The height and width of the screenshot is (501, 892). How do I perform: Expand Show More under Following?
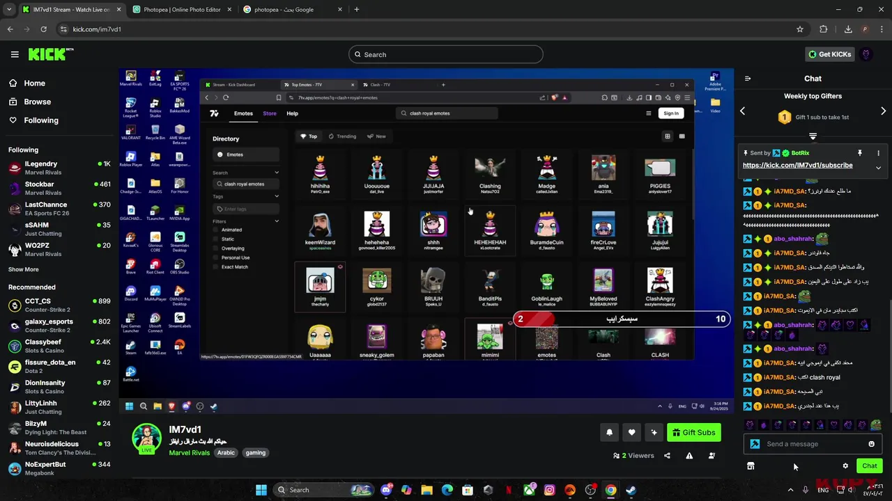(24, 269)
